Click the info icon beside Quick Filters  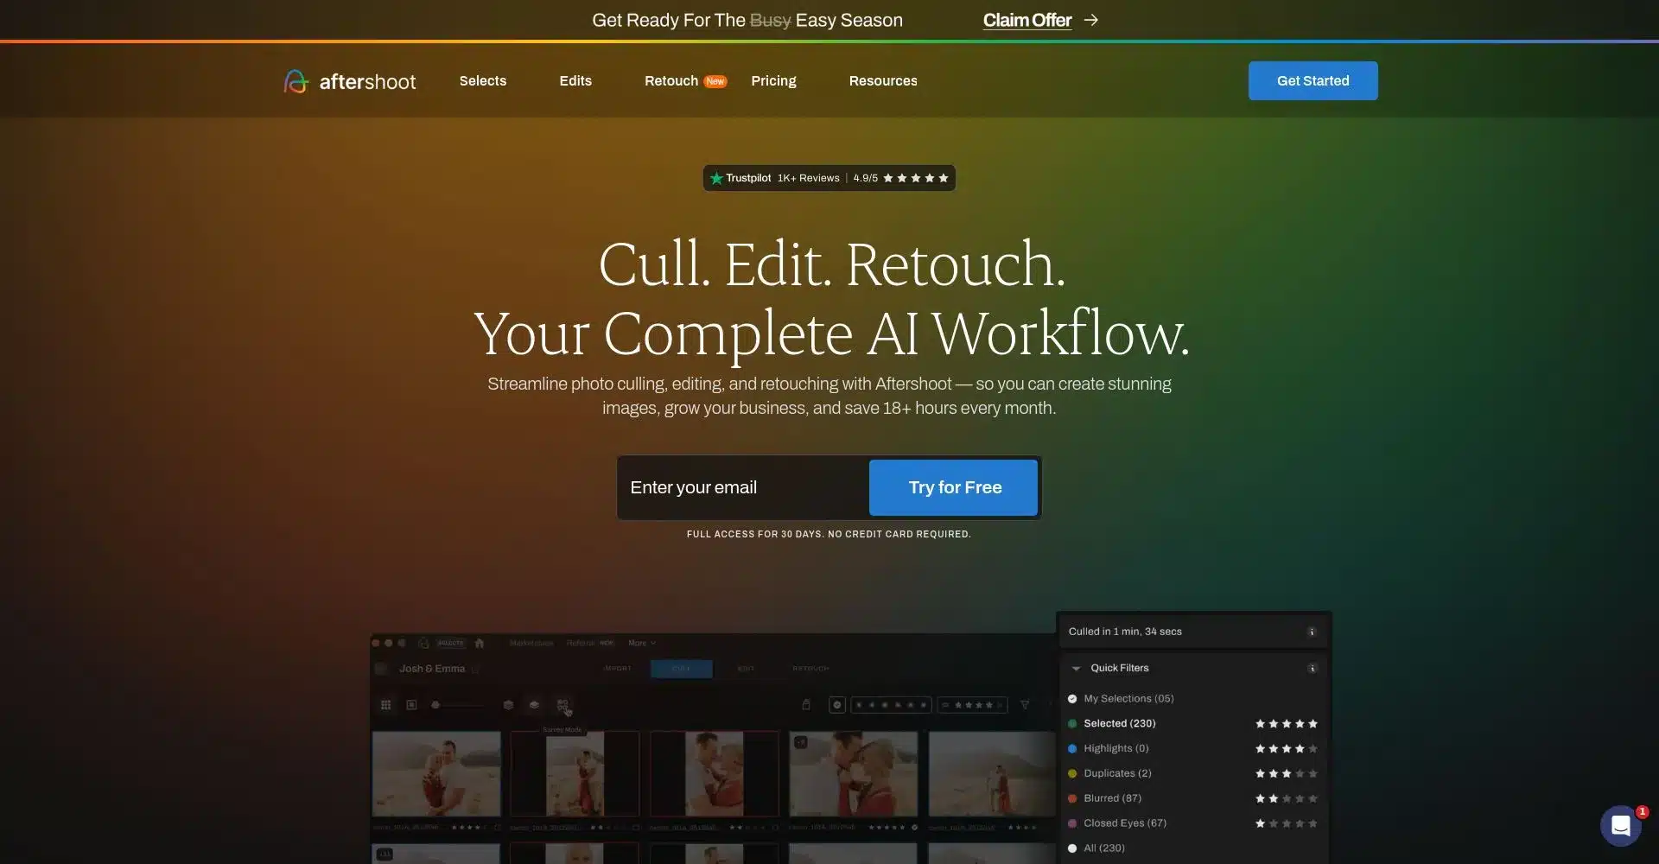pyautogui.click(x=1311, y=668)
